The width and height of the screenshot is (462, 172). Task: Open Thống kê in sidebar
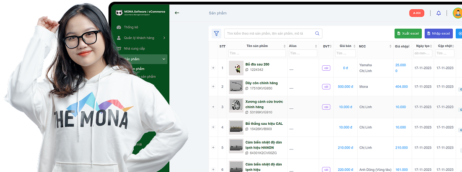(131, 27)
